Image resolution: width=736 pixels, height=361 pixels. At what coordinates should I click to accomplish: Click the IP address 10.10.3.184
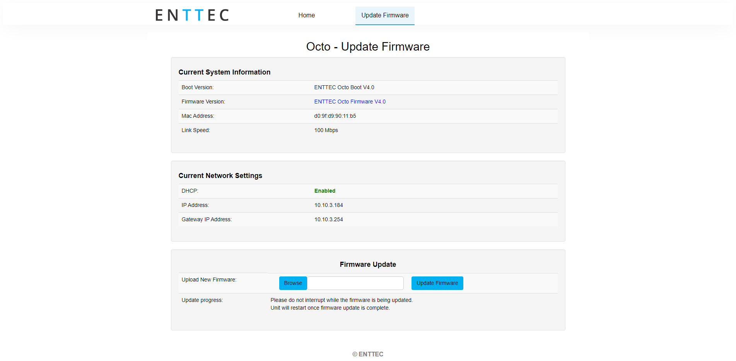[329, 205]
